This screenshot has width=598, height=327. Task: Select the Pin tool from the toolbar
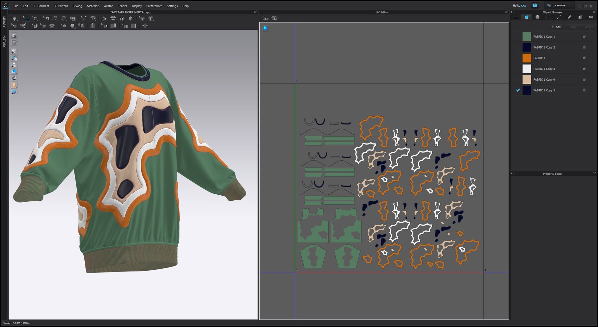coord(83,18)
